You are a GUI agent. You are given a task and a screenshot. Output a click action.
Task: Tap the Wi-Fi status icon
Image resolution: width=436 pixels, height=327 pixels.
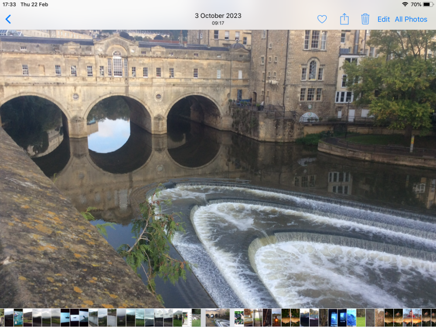point(405,4)
